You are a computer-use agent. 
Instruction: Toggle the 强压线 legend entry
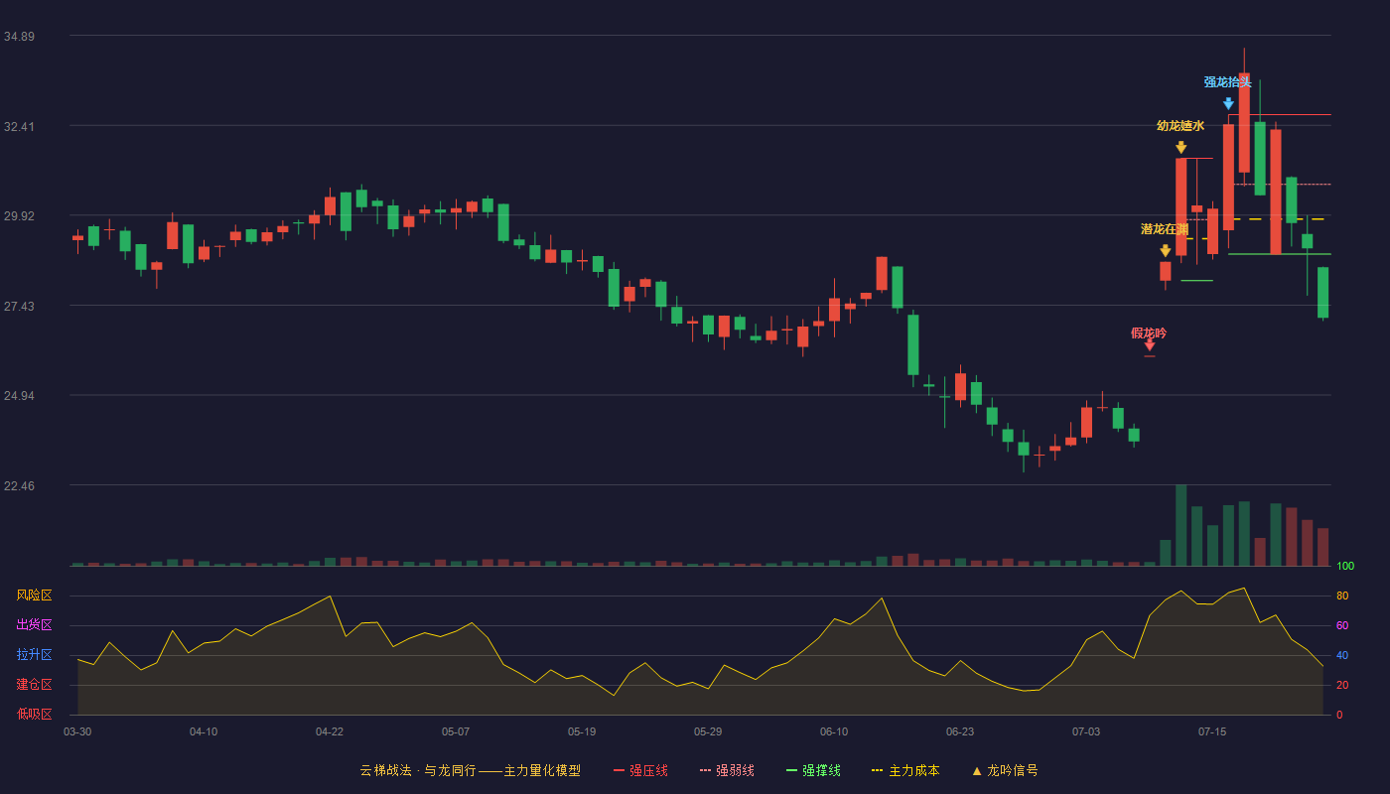coord(640,770)
